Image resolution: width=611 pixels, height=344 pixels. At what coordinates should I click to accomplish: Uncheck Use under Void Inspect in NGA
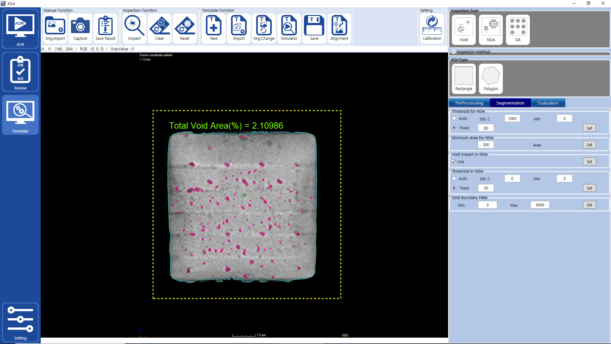[x=454, y=162]
